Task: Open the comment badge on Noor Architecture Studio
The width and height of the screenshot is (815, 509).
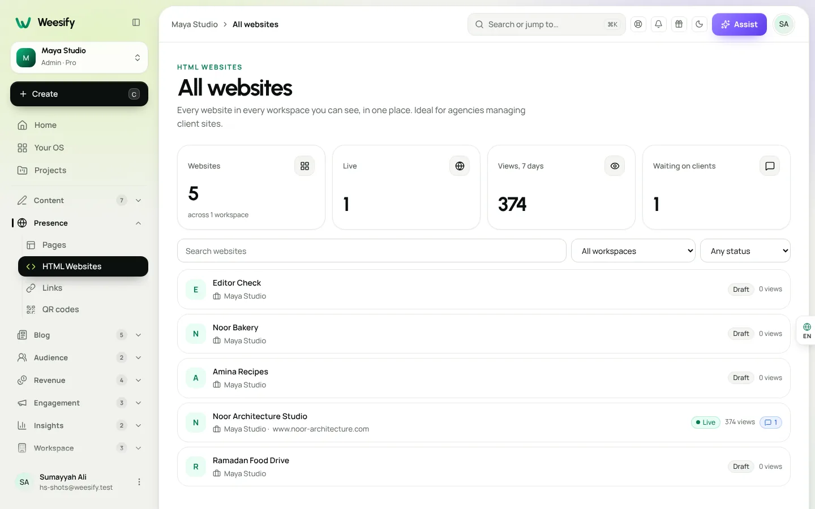Action: [771, 422]
